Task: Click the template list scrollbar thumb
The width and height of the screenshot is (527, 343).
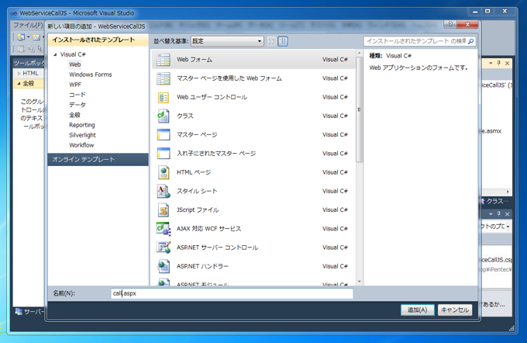Action: 360,109
